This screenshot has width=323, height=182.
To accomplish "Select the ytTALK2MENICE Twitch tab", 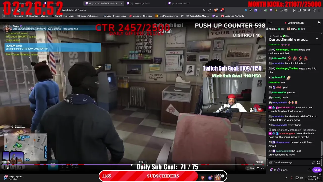I will point(103,3).
